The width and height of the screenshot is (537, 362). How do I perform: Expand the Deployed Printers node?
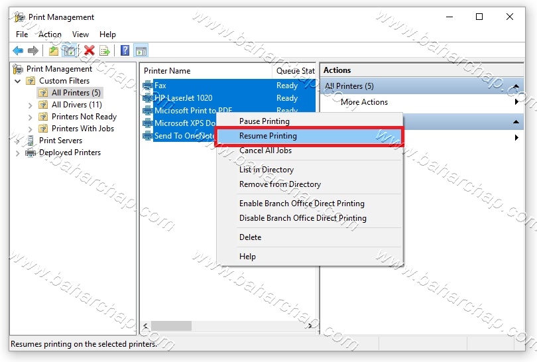17,153
